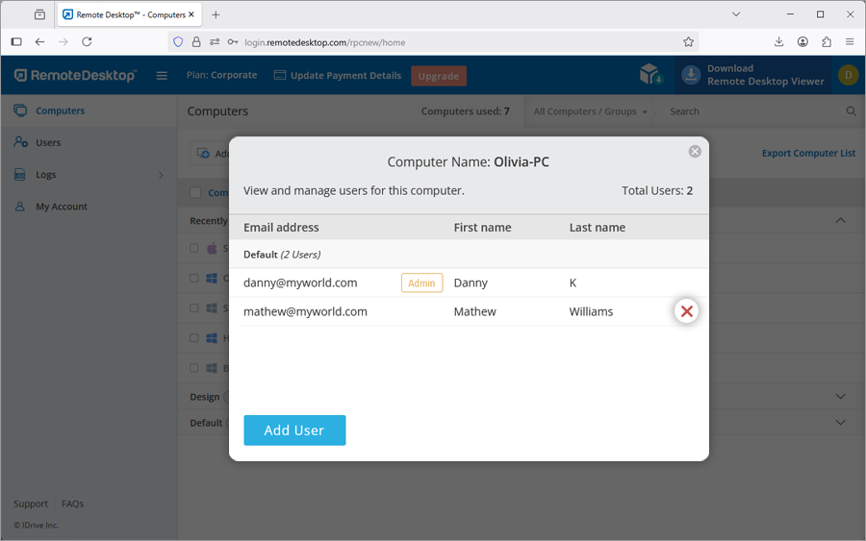The height and width of the screenshot is (541, 866).
Task: Toggle the select-all computers checkbox
Action: pyautogui.click(x=195, y=193)
